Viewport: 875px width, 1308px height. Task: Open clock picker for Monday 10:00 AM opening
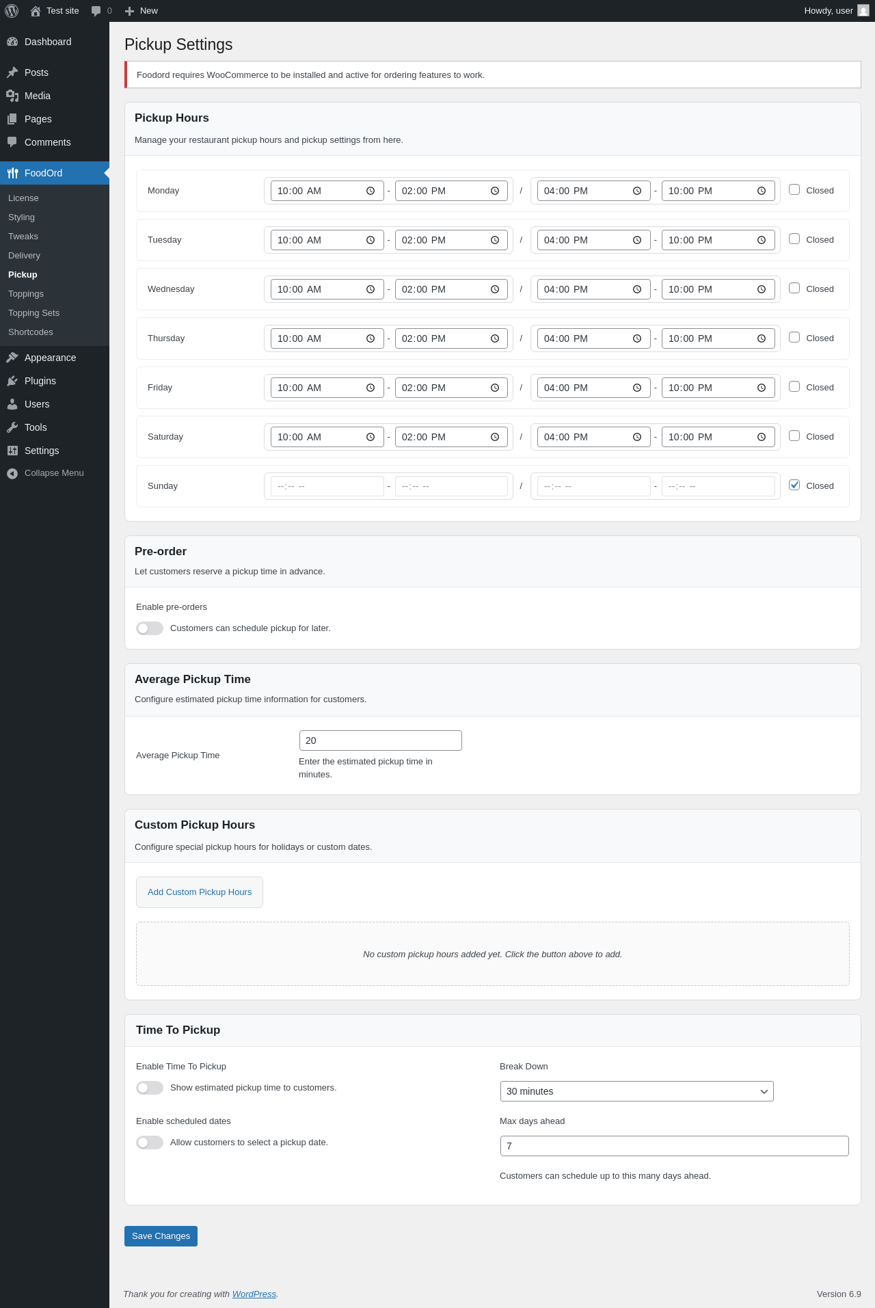point(371,191)
